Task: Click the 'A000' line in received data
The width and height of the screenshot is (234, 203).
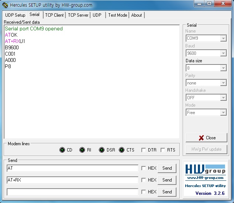Action: tap(10, 60)
